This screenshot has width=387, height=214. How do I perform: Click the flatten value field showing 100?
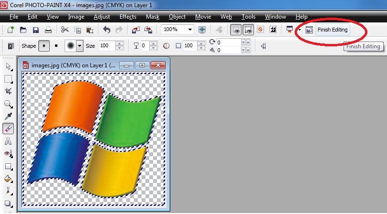coord(189,45)
